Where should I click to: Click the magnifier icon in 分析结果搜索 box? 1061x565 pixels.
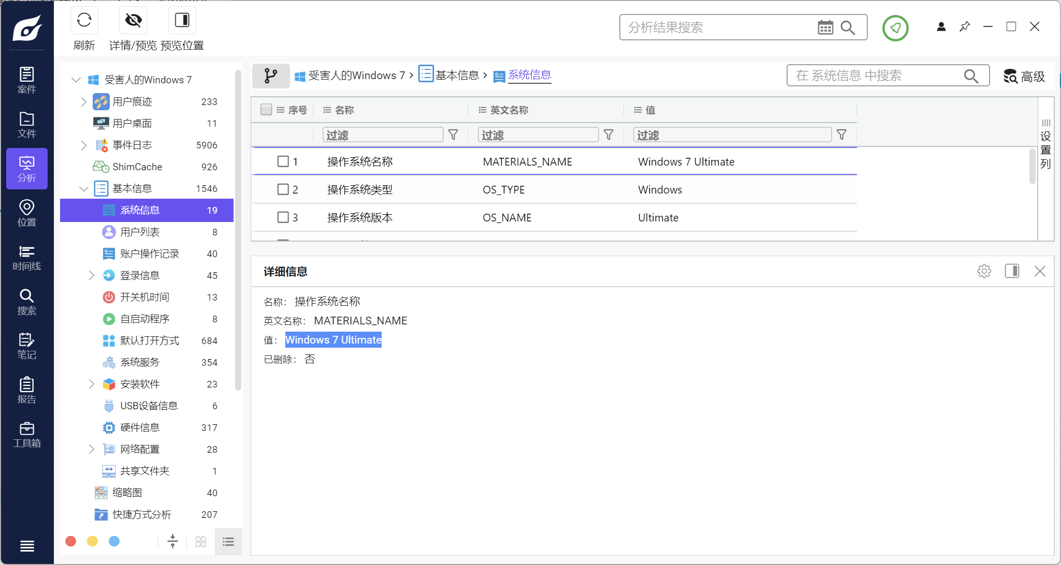(x=848, y=27)
